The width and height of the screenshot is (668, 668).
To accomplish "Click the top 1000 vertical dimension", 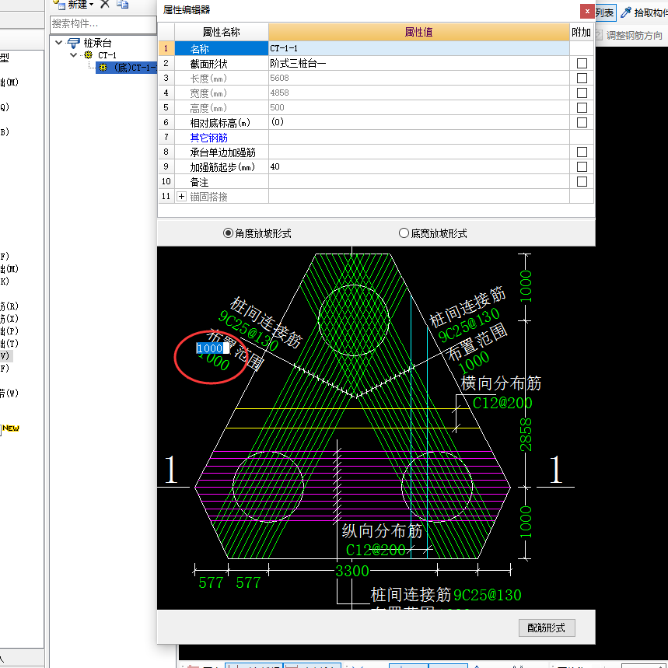I will coord(526,286).
